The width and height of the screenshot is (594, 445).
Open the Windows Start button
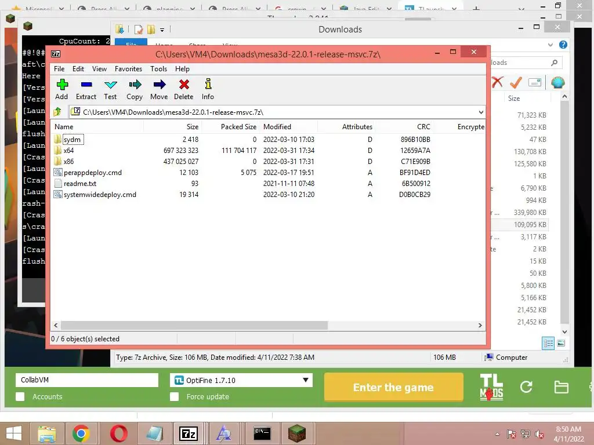[x=14, y=433]
